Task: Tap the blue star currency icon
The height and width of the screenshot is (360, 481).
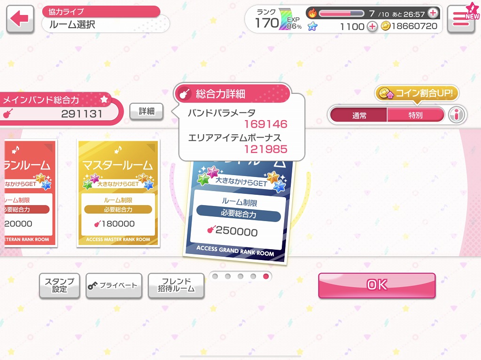Action: pos(312,26)
